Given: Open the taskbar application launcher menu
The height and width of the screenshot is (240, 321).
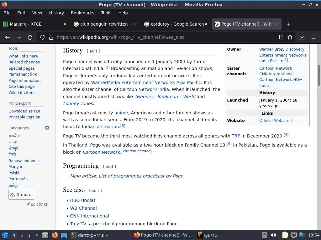Looking at the screenshot, I should point(5,235).
